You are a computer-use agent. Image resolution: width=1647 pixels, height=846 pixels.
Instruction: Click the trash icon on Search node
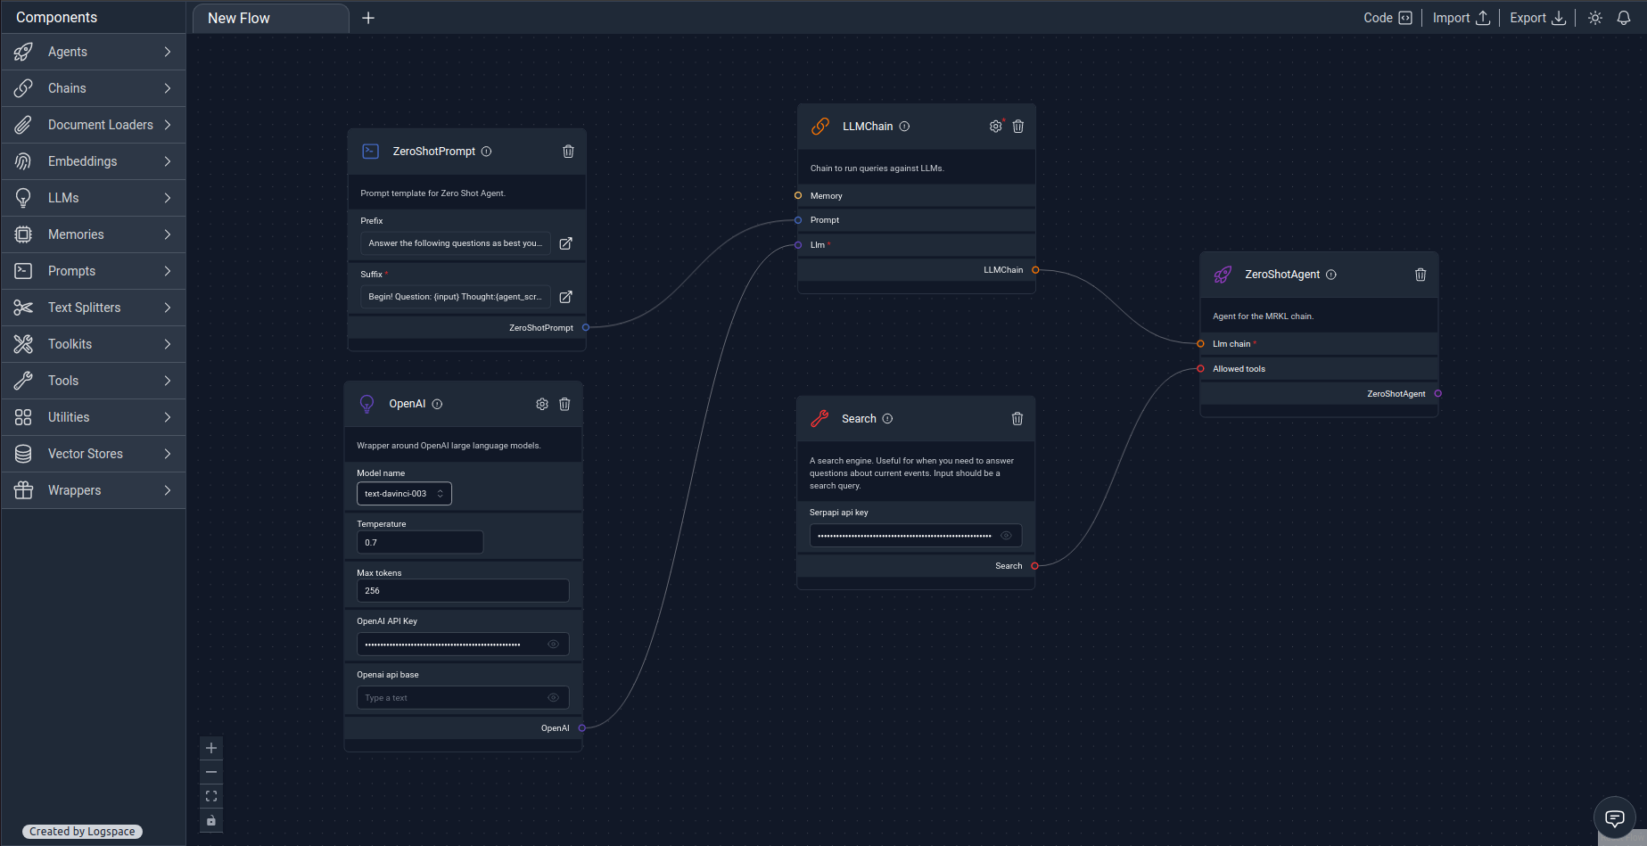pyautogui.click(x=1017, y=419)
